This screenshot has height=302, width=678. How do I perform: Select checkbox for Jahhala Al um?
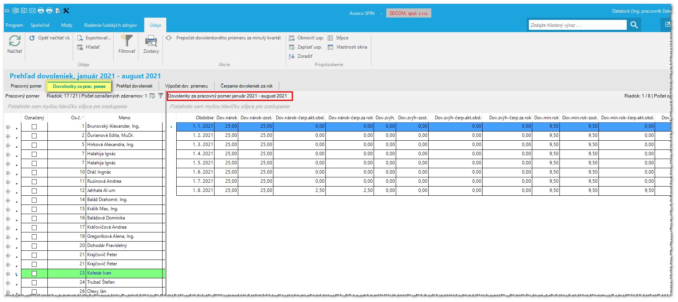click(x=34, y=191)
